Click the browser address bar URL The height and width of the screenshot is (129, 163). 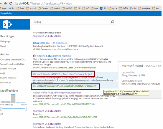45,4
